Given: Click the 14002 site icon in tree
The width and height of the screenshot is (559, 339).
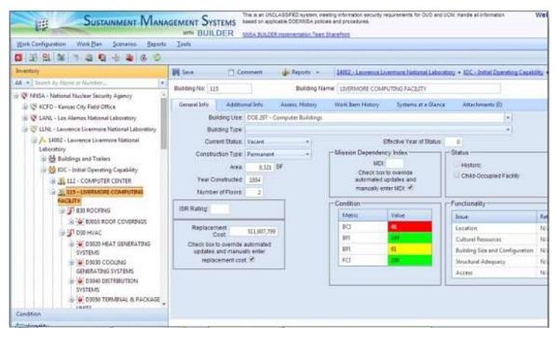Looking at the screenshot, I should tap(43, 141).
